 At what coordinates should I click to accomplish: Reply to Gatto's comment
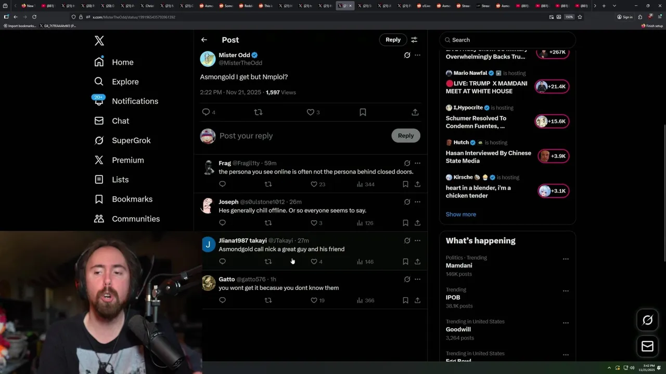pos(222,300)
